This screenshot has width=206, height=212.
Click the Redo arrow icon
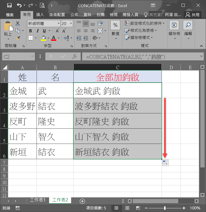[x=31, y=6]
